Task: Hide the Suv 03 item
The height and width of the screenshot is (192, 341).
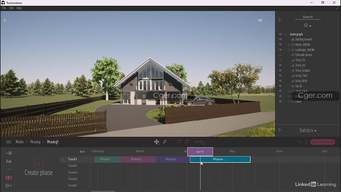Action: click(x=280, y=86)
